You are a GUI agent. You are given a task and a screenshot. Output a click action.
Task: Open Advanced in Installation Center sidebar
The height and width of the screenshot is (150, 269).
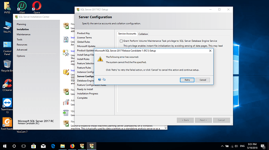point(22,50)
